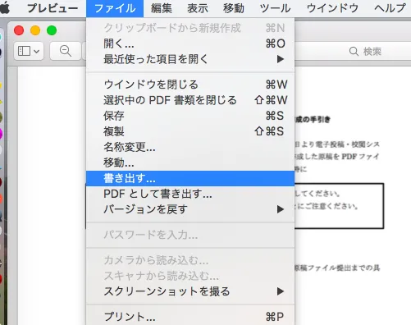Viewport: 411px width, 325px height.
Task: Expand the 最近使った項目を開く submenu
Action: 190,59
